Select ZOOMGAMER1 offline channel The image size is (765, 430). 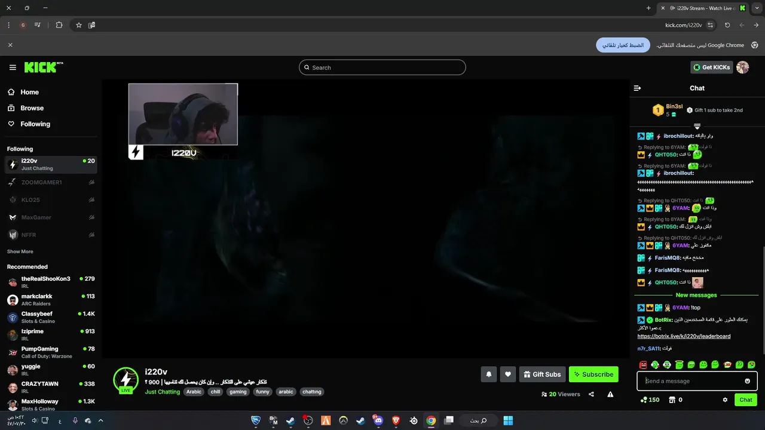click(51, 182)
